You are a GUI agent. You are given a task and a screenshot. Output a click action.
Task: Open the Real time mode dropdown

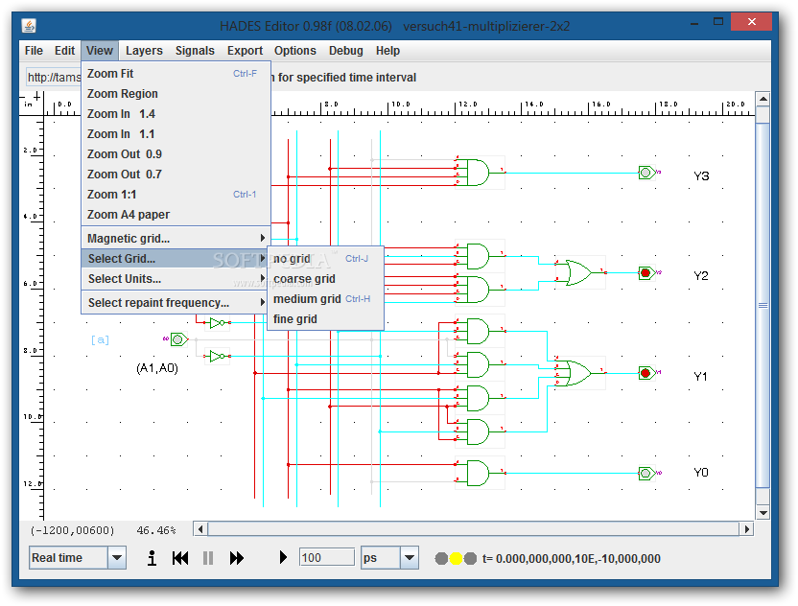(117, 558)
